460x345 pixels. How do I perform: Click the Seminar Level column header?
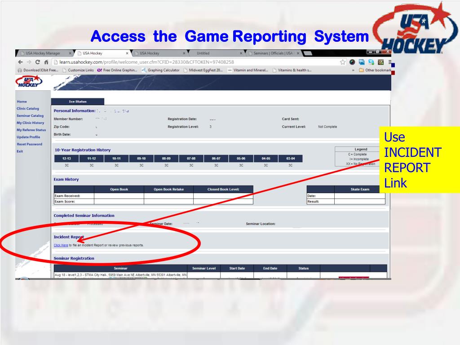[204, 268]
